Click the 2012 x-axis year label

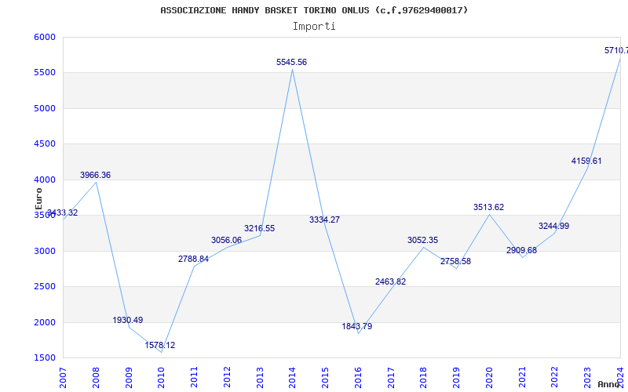pos(227,378)
